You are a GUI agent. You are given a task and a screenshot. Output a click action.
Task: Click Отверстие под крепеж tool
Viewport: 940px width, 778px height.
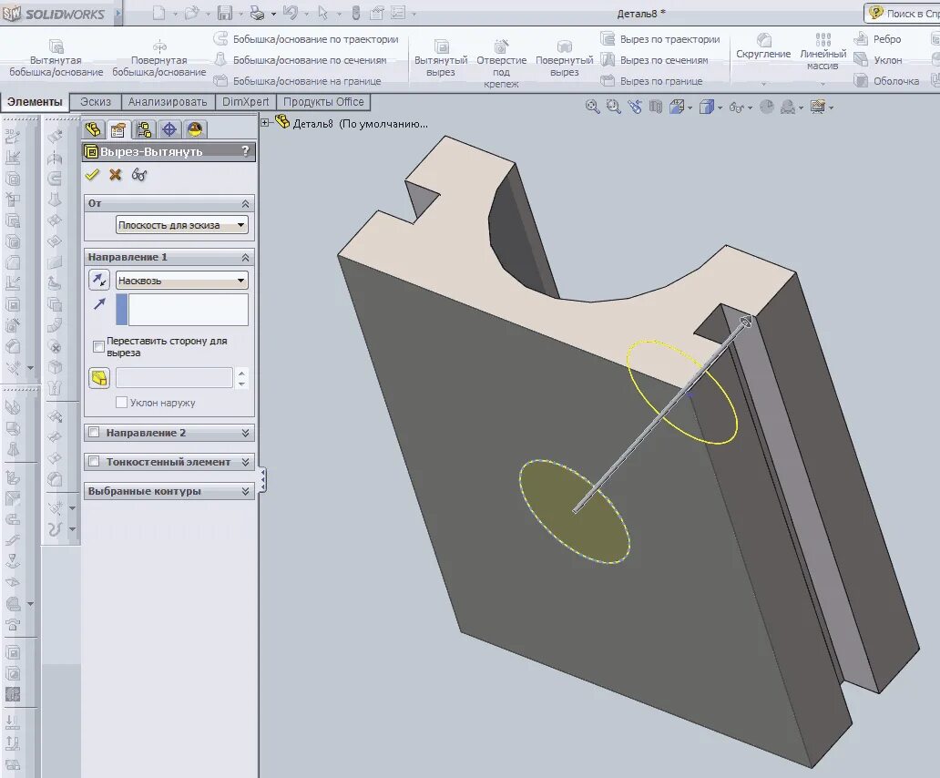tap(501, 63)
